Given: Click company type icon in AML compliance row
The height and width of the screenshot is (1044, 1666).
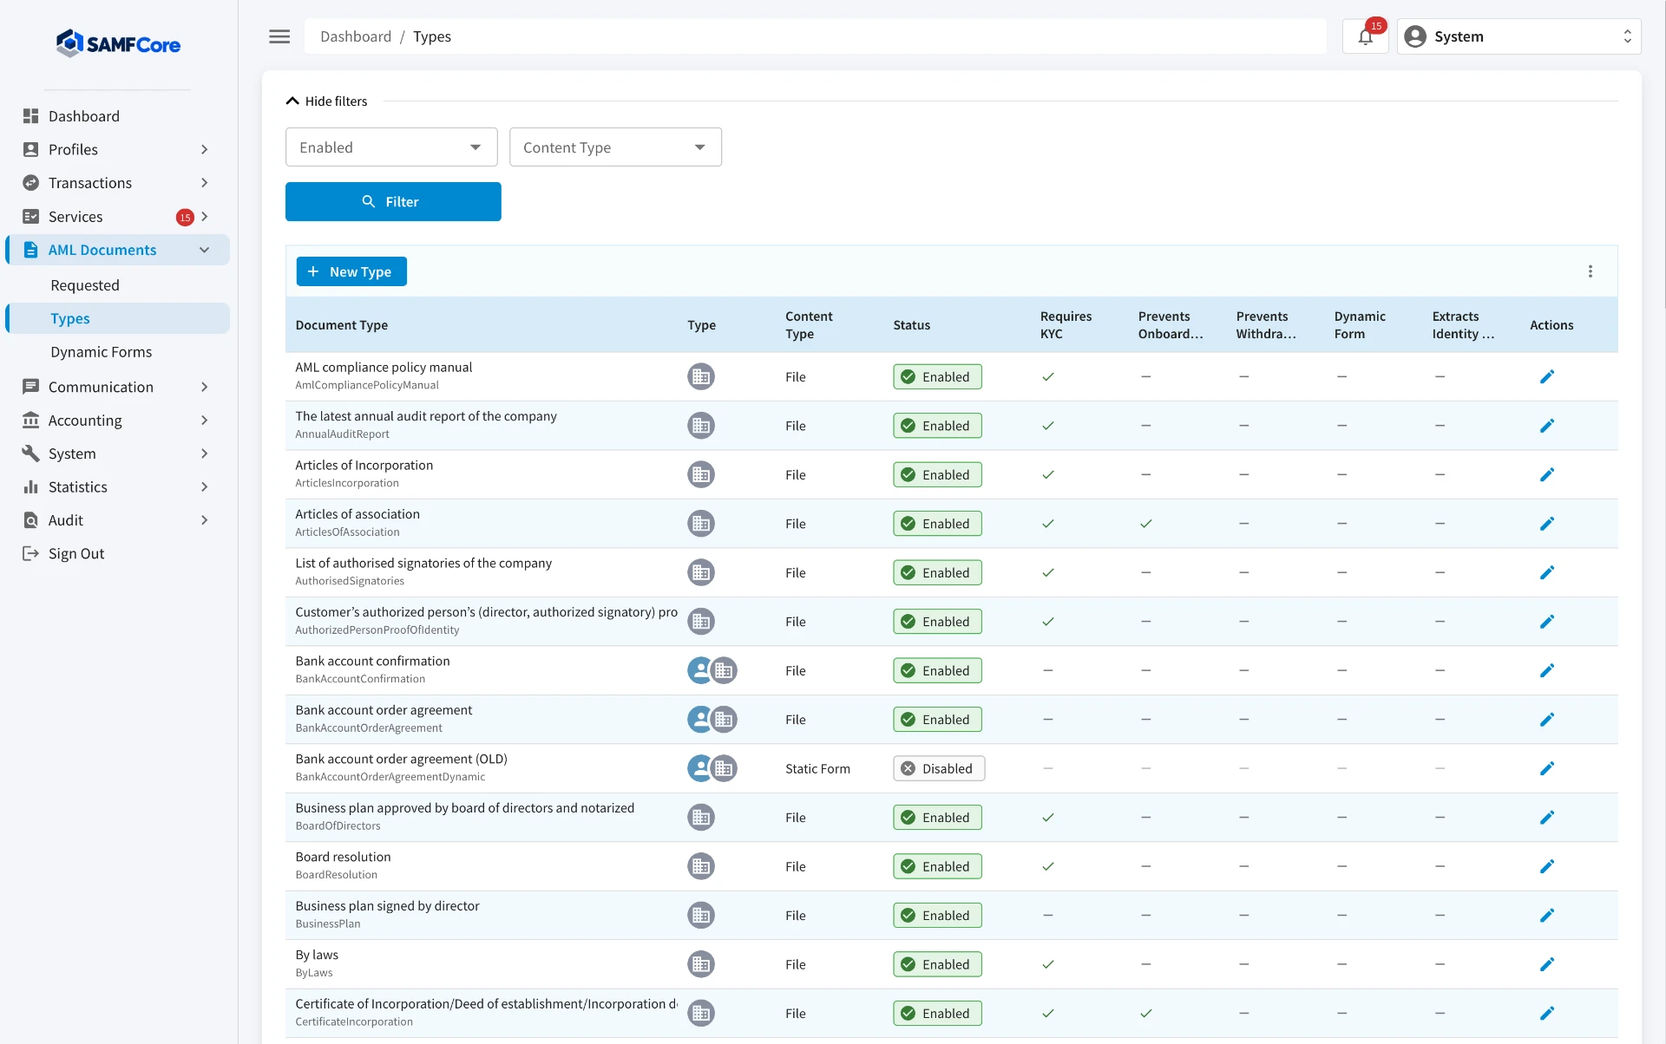Looking at the screenshot, I should 701,377.
